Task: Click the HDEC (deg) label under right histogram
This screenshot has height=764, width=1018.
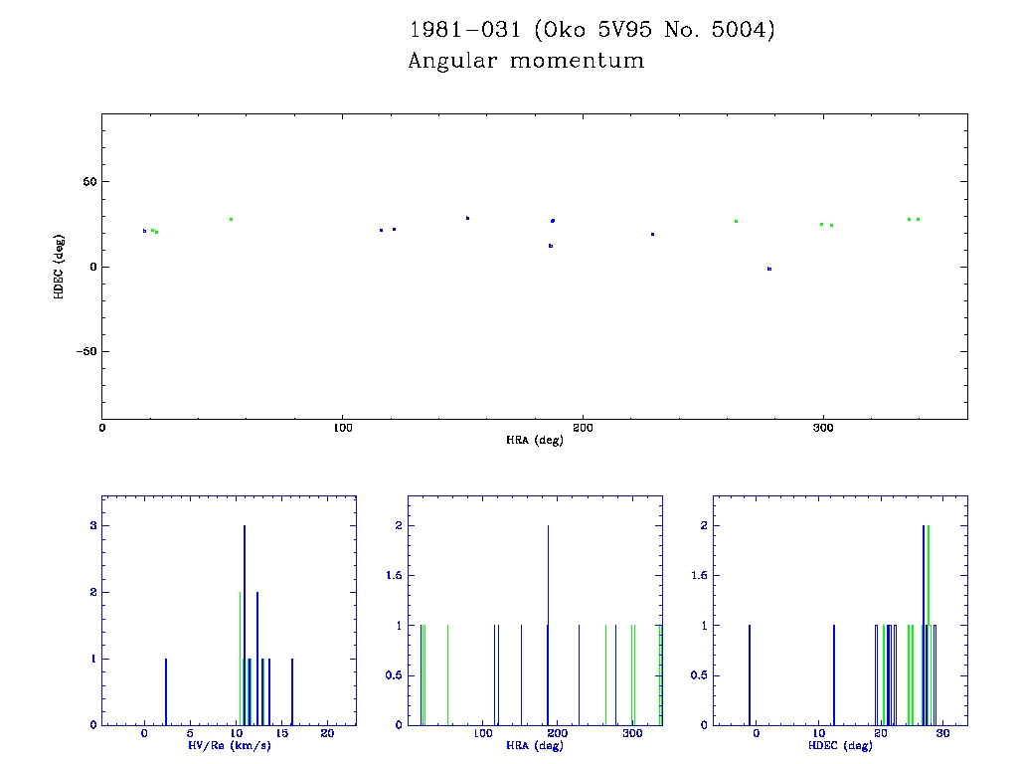Action: click(x=840, y=745)
